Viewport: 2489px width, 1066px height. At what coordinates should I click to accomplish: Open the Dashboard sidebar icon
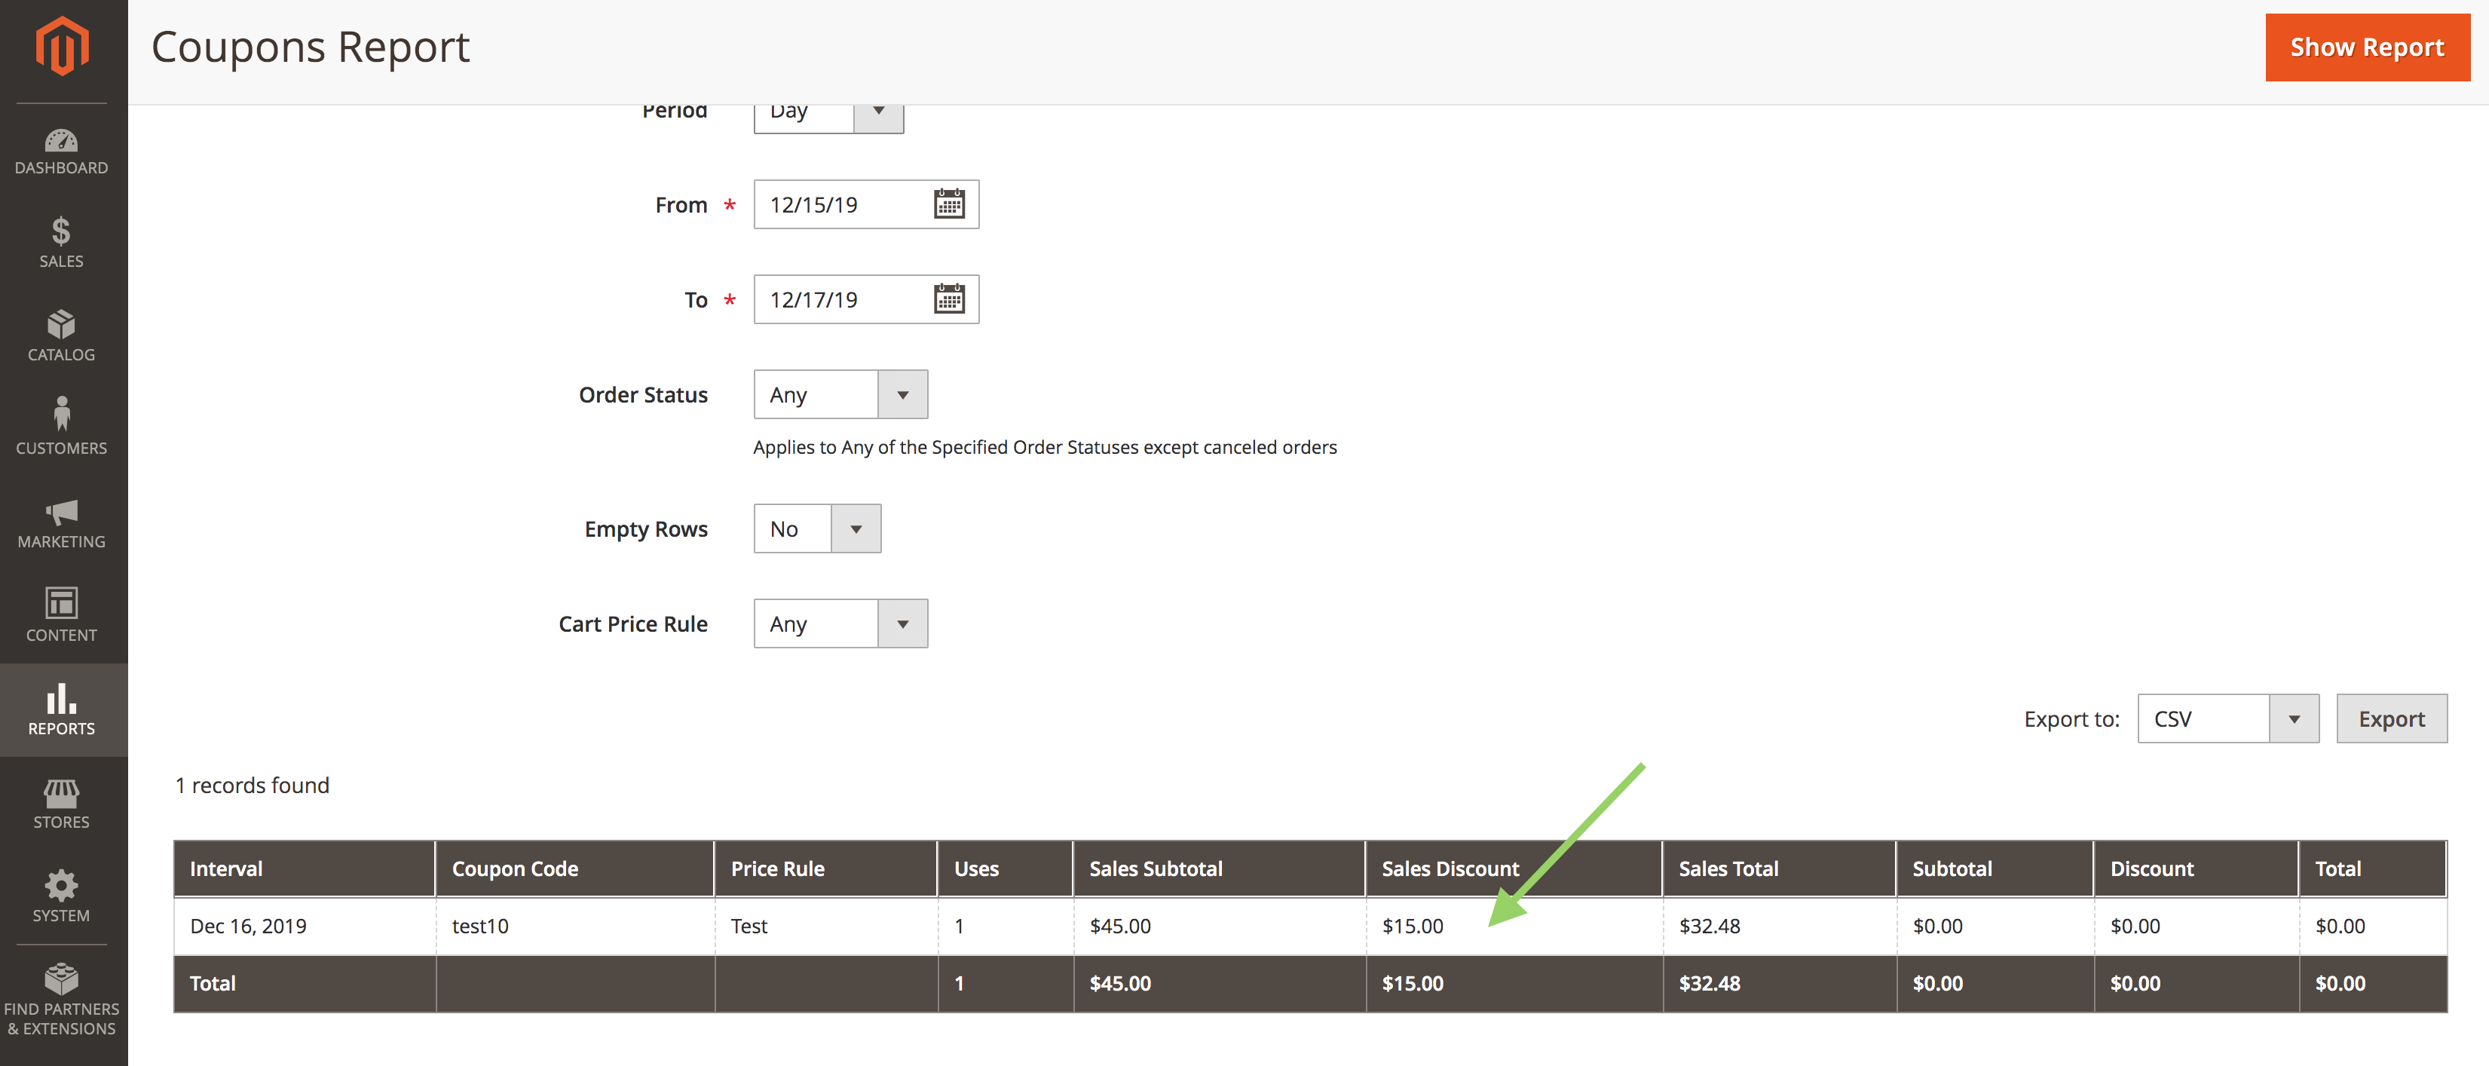coord(62,152)
